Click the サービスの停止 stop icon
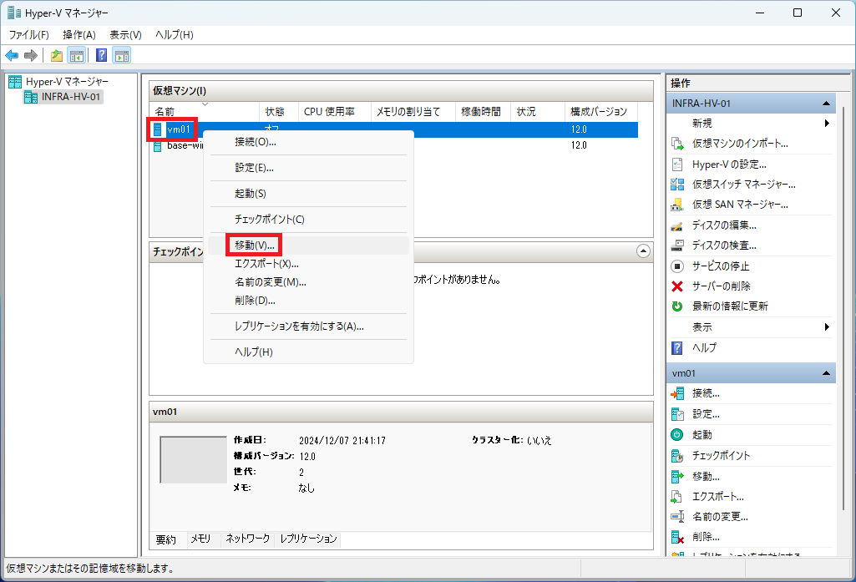The height and width of the screenshot is (582, 856). [x=677, y=266]
